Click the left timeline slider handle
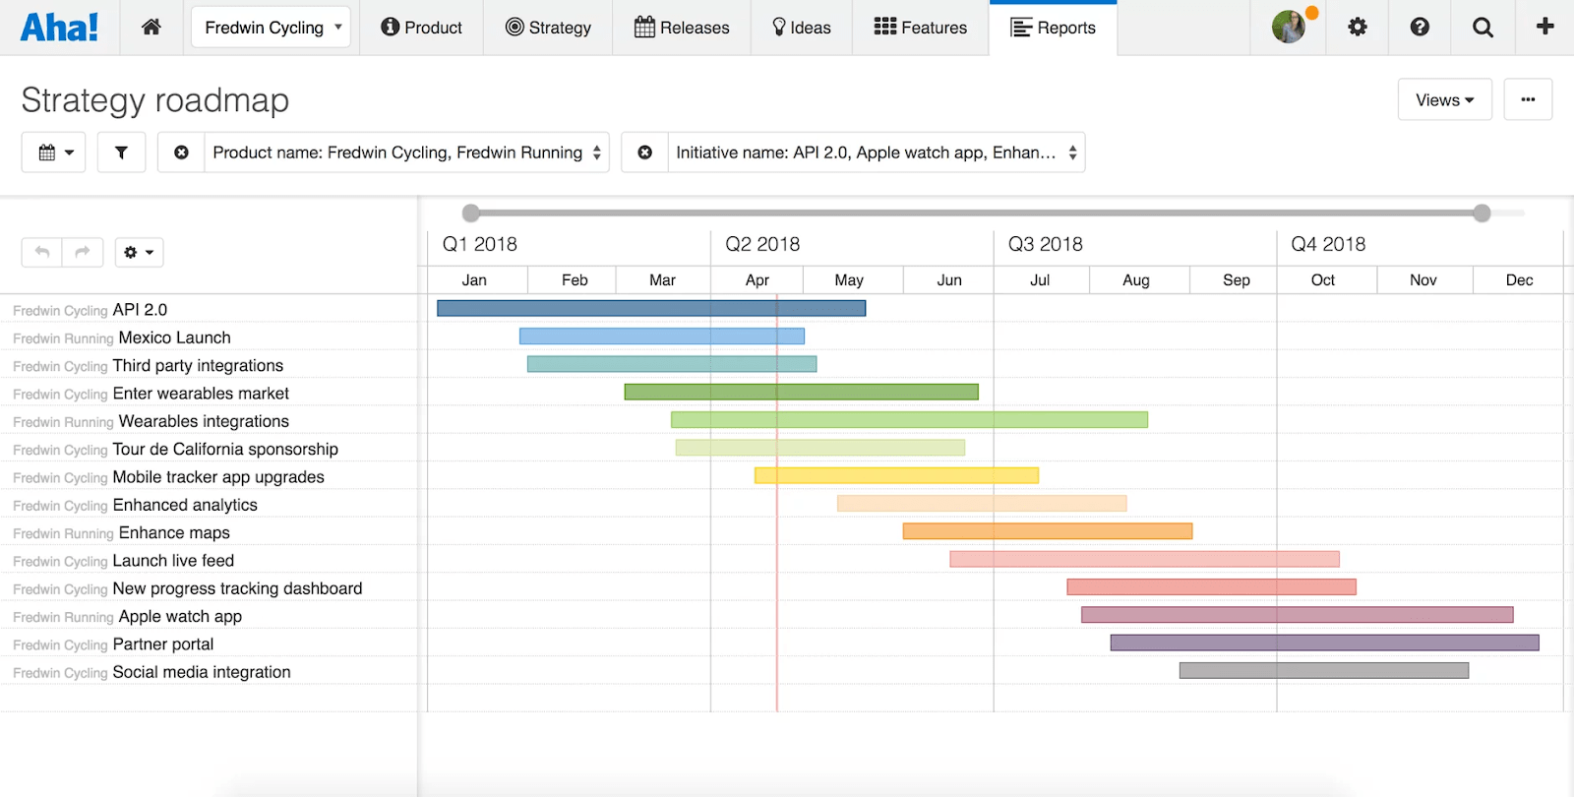This screenshot has height=797, width=1574. point(471,213)
